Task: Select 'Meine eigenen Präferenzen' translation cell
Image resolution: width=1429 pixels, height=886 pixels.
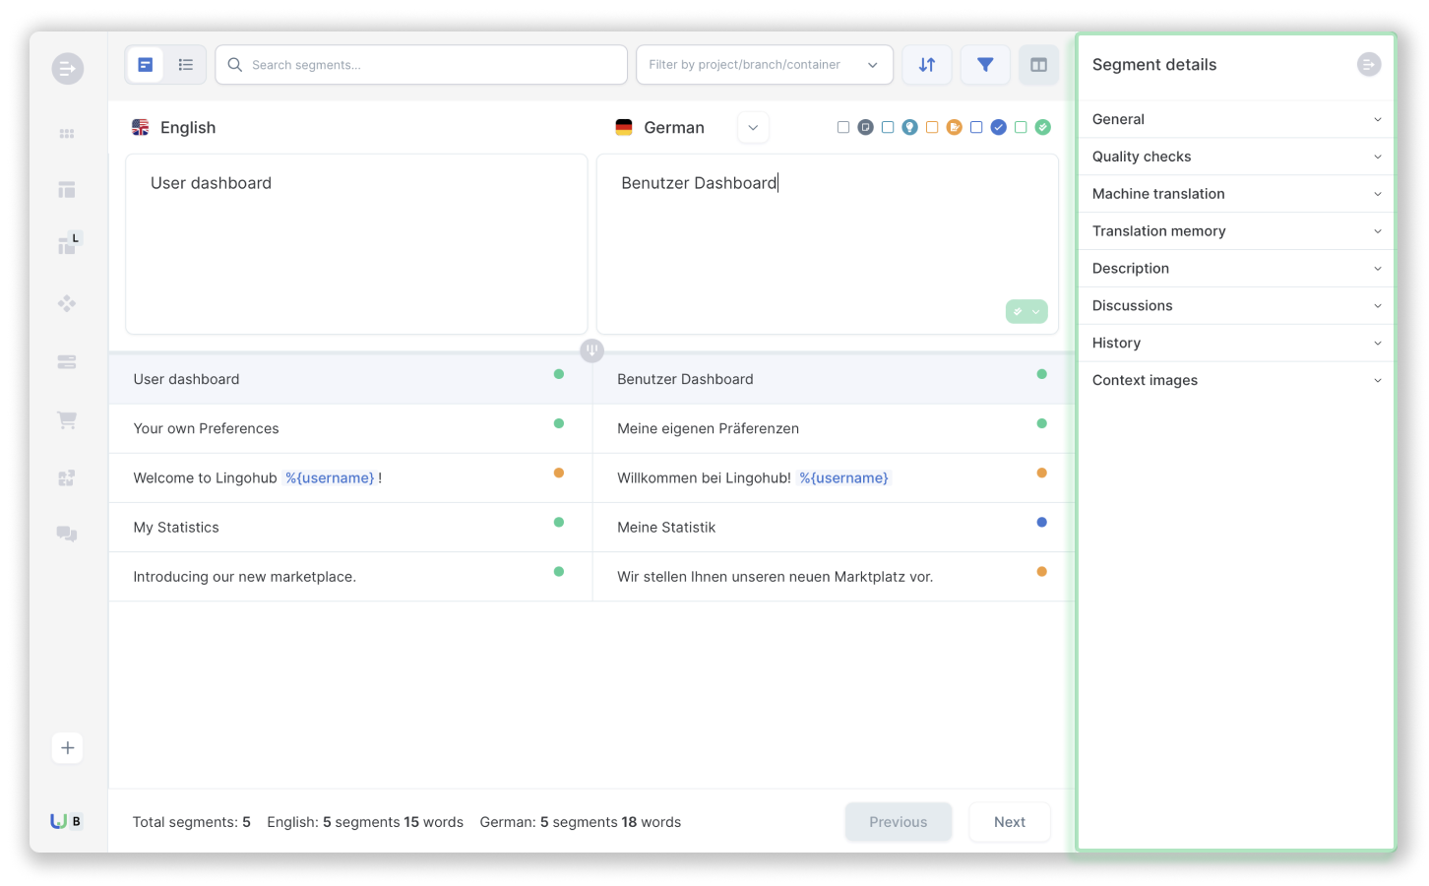Action: click(x=834, y=429)
